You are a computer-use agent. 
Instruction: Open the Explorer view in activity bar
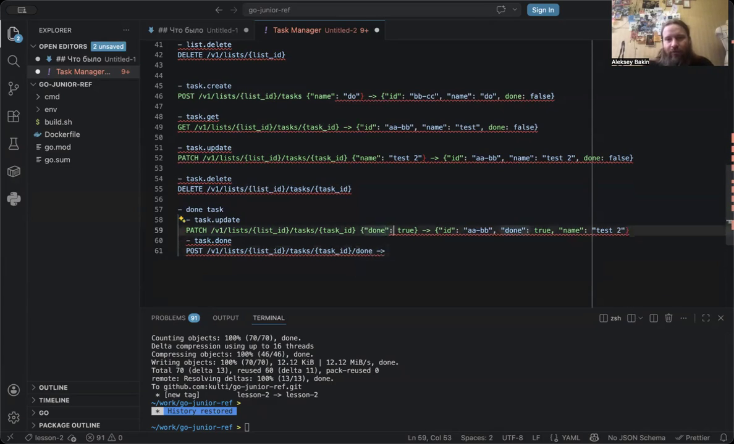tap(14, 34)
